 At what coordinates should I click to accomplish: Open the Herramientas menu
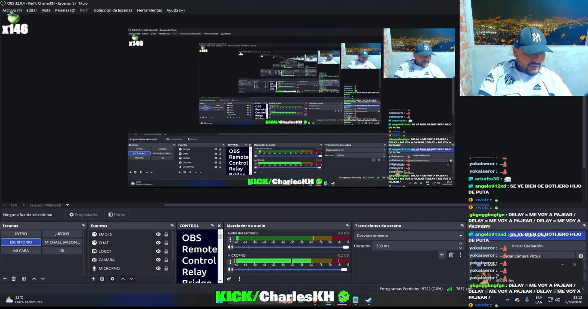(149, 10)
